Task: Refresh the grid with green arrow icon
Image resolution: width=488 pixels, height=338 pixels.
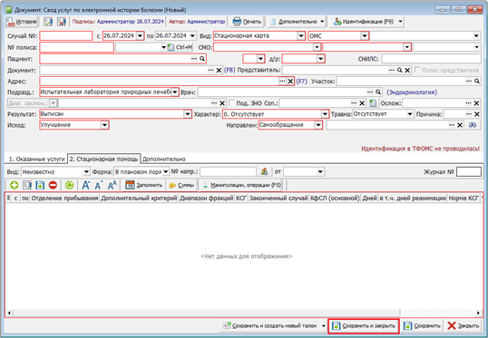Action: [x=70, y=186]
